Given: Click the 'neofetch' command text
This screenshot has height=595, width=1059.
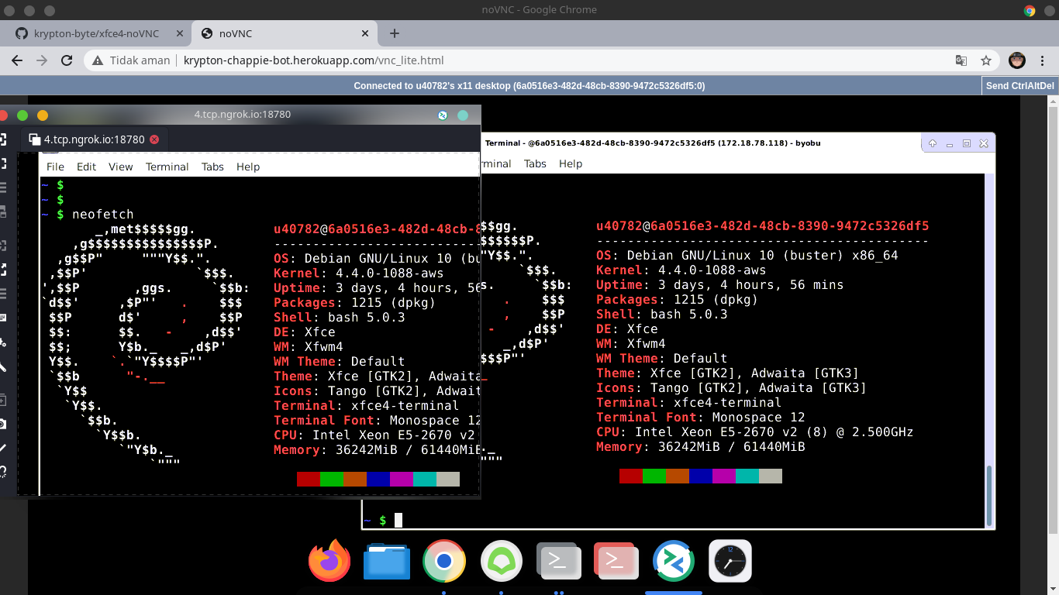Looking at the screenshot, I should click(102, 215).
